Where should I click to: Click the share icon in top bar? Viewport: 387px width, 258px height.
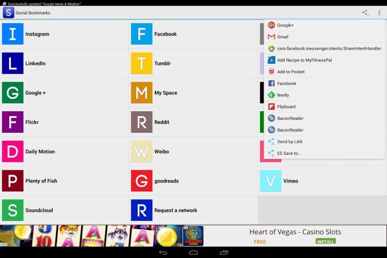[365, 13]
